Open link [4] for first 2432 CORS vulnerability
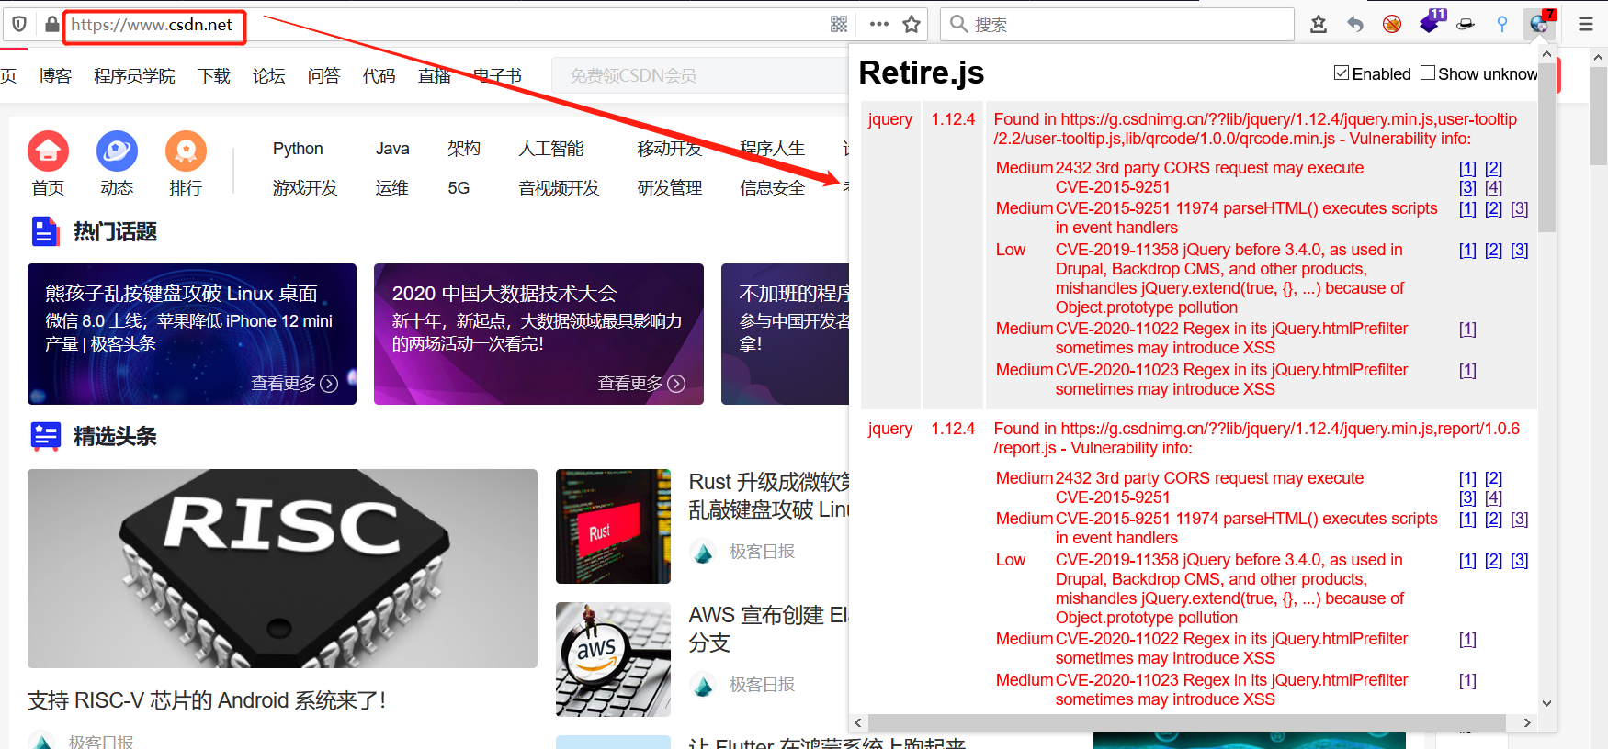The image size is (1608, 749). (x=1493, y=187)
